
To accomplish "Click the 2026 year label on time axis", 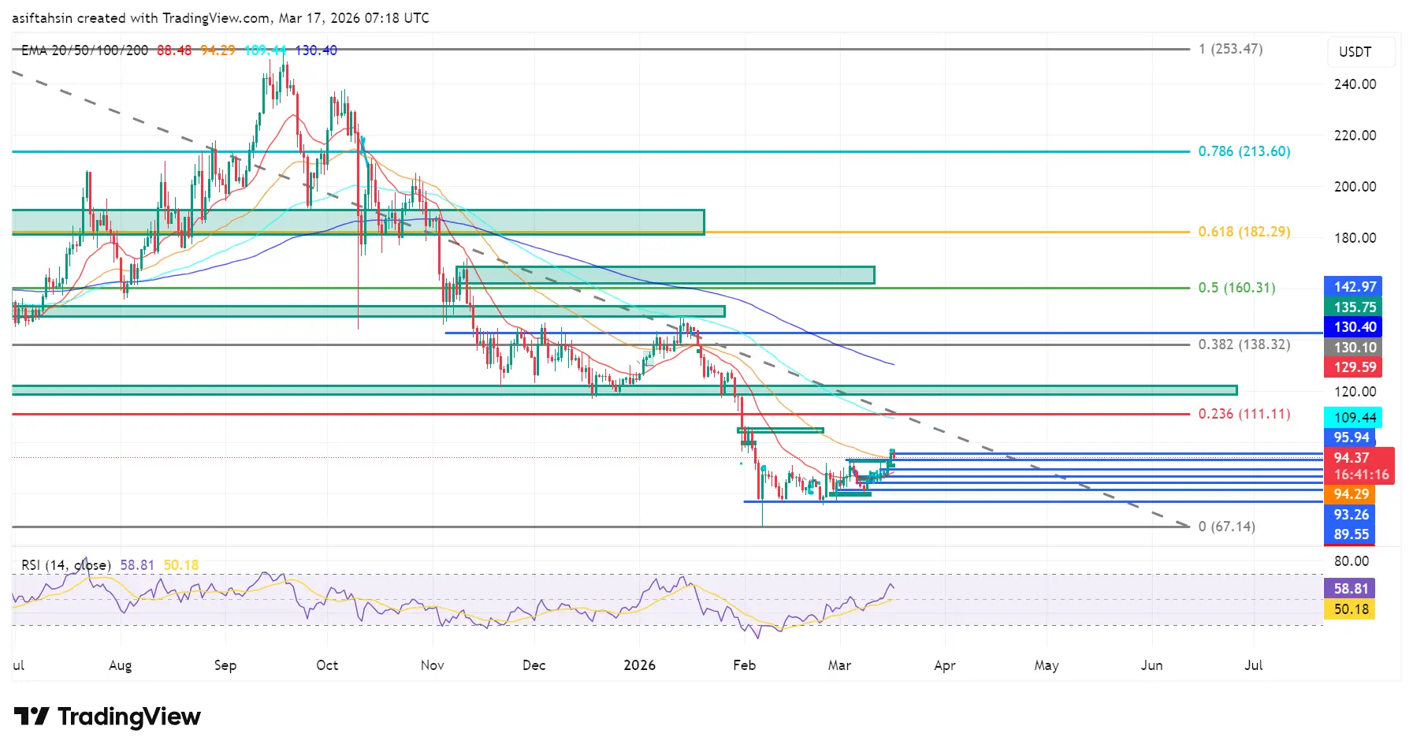I will (x=639, y=665).
